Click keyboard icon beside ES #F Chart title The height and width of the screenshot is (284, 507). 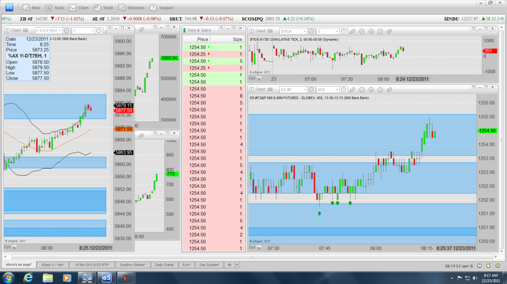tap(270, 89)
